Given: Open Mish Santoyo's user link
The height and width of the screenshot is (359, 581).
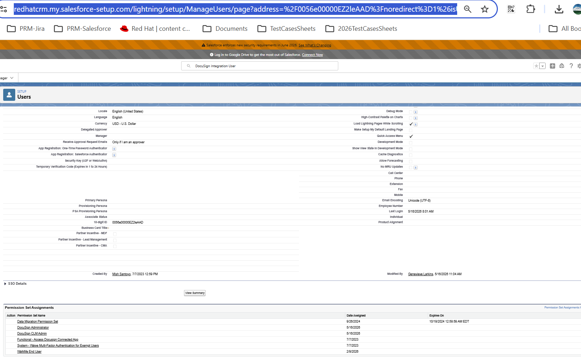Looking at the screenshot, I should point(121,274).
